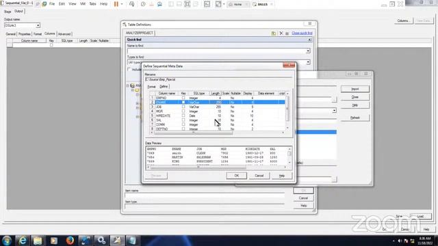This screenshot has height=246, width=438.
Task: Open Windows Explorer folder on taskbar
Action: tap(38, 241)
